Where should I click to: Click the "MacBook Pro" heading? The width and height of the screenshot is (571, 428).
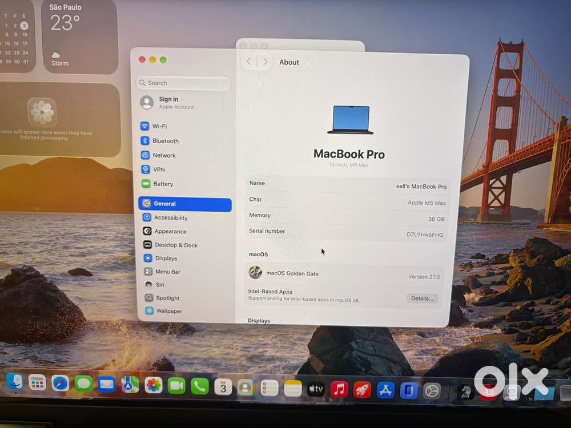(349, 154)
